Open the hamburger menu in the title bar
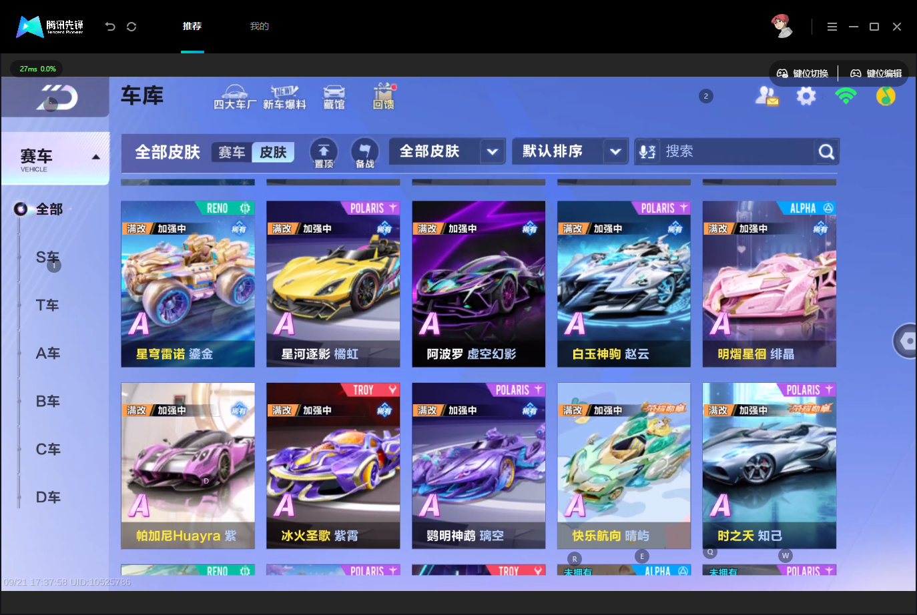917x615 pixels. 832,27
